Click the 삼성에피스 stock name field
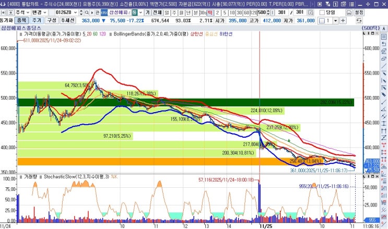Screen dimensions: 388x229 [x=120, y=13]
